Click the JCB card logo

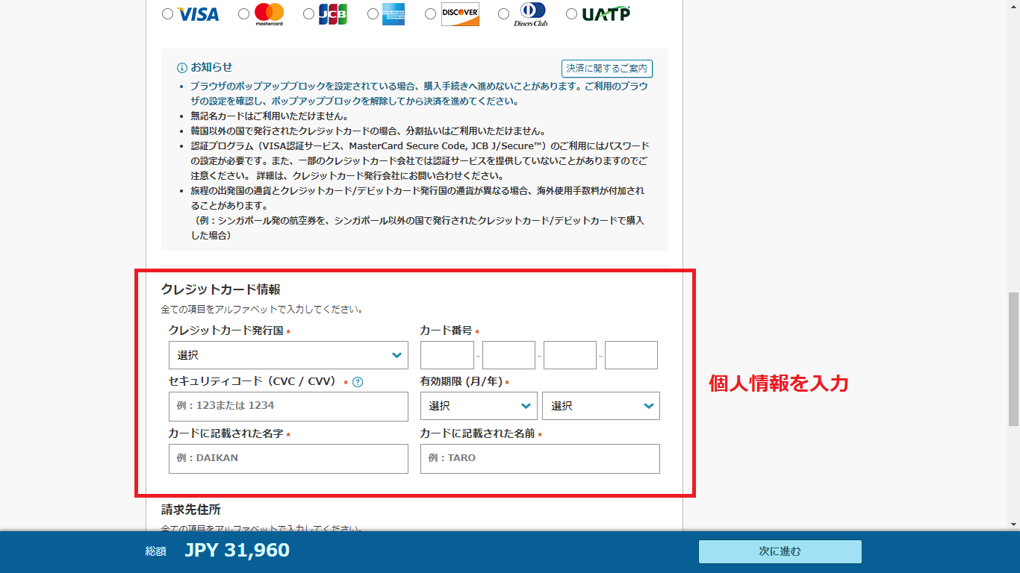pyautogui.click(x=333, y=14)
